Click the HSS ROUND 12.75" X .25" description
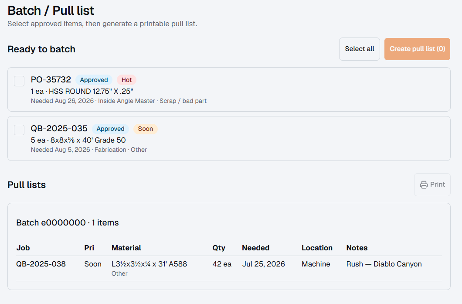The height and width of the screenshot is (304, 462). (91, 92)
